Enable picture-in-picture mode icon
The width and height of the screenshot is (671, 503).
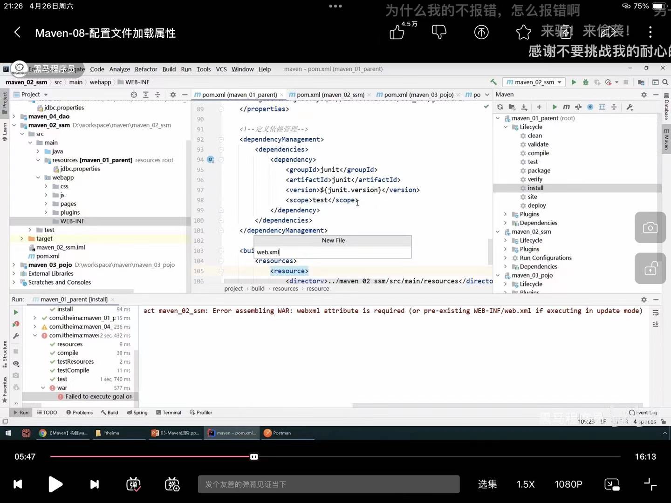(x=611, y=484)
